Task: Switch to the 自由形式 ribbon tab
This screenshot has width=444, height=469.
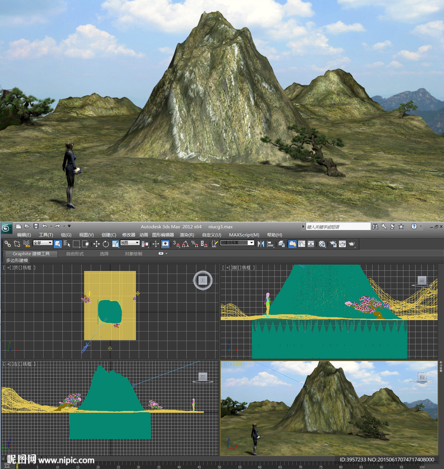Action: [75, 254]
